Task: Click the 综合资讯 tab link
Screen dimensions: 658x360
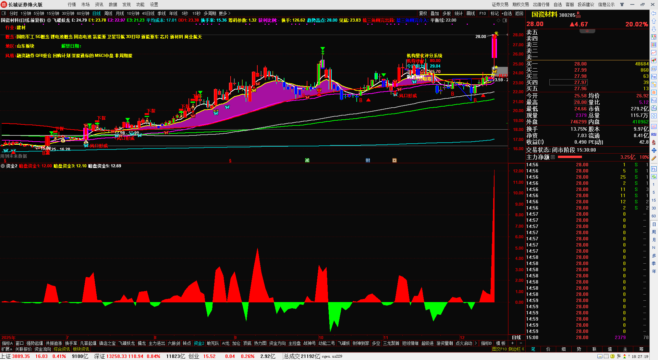Action: tap(62, 349)
